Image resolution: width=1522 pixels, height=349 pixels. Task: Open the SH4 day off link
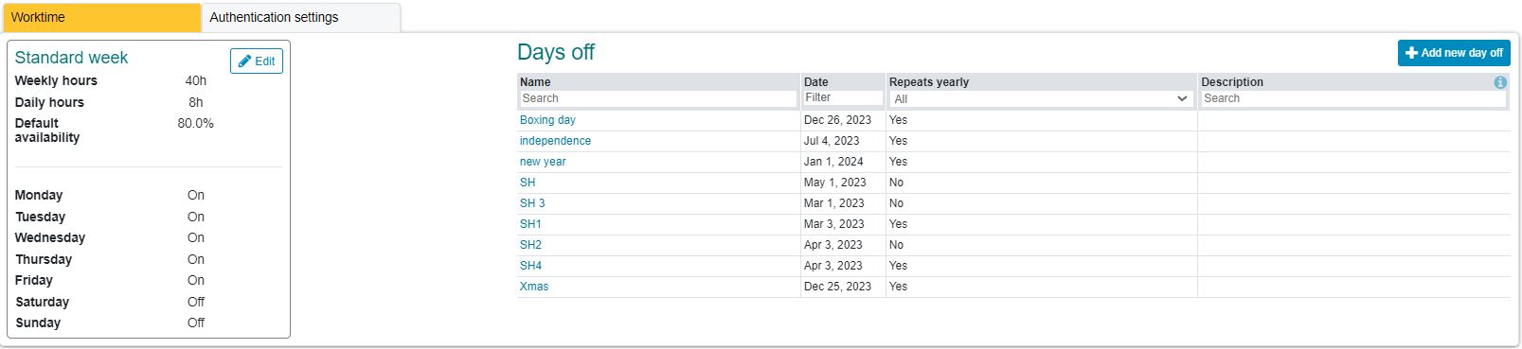pos(530,266)
